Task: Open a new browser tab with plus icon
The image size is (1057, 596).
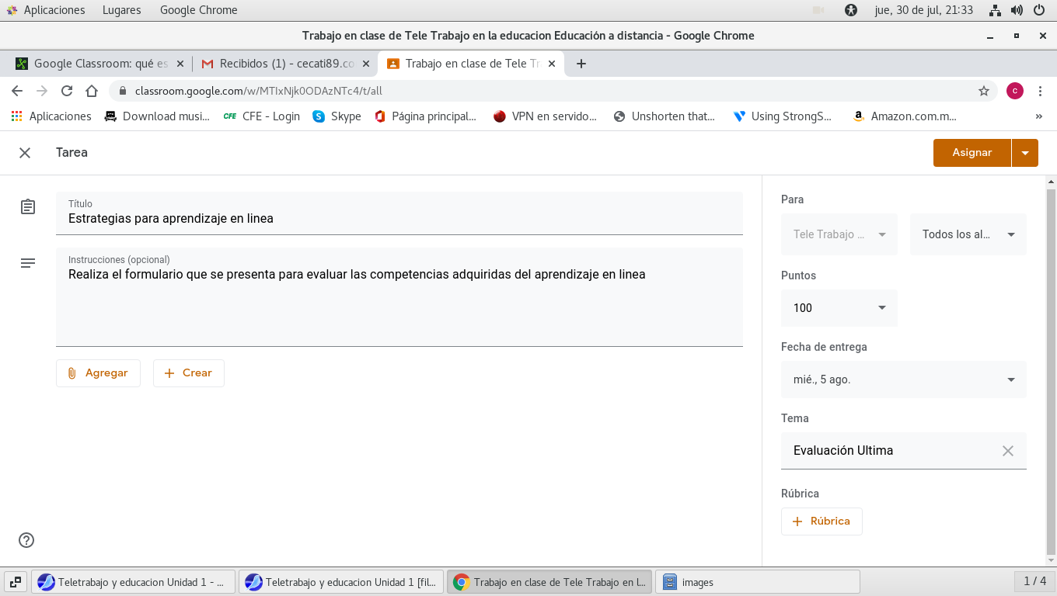Action: coord(581,64)
